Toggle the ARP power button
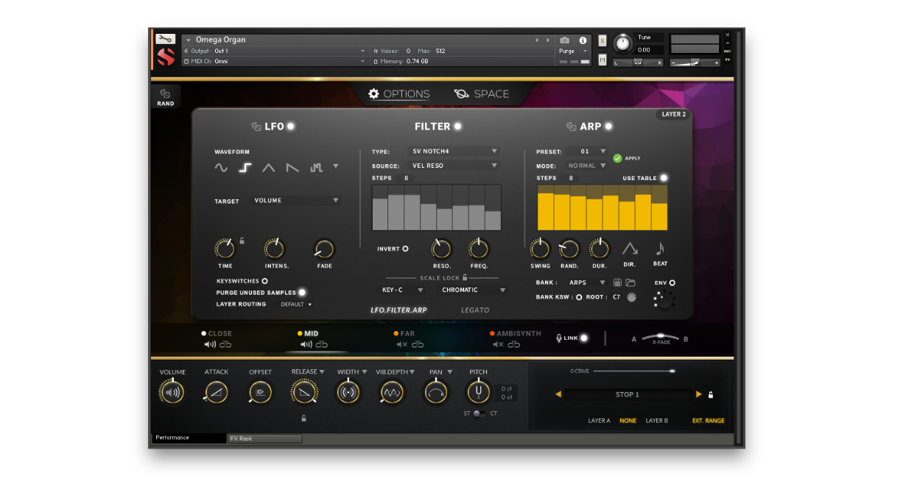This screenshot has width=906, height=478. click(x=608, y=126)
